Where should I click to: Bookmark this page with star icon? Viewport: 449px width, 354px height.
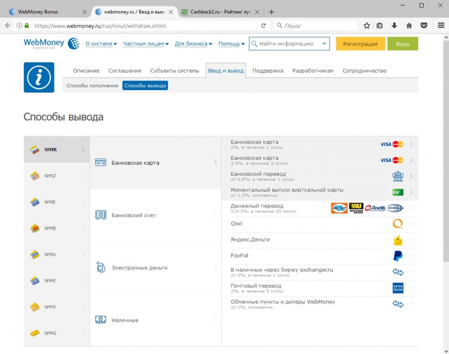[367, 25]
